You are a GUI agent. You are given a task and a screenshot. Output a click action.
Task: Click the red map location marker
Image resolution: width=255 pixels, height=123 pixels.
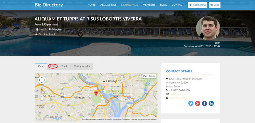(x=96, y=93)
